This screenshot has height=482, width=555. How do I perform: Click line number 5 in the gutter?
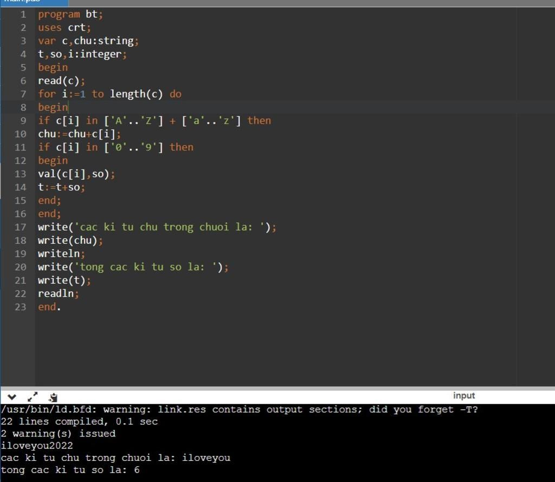[23, 68]
